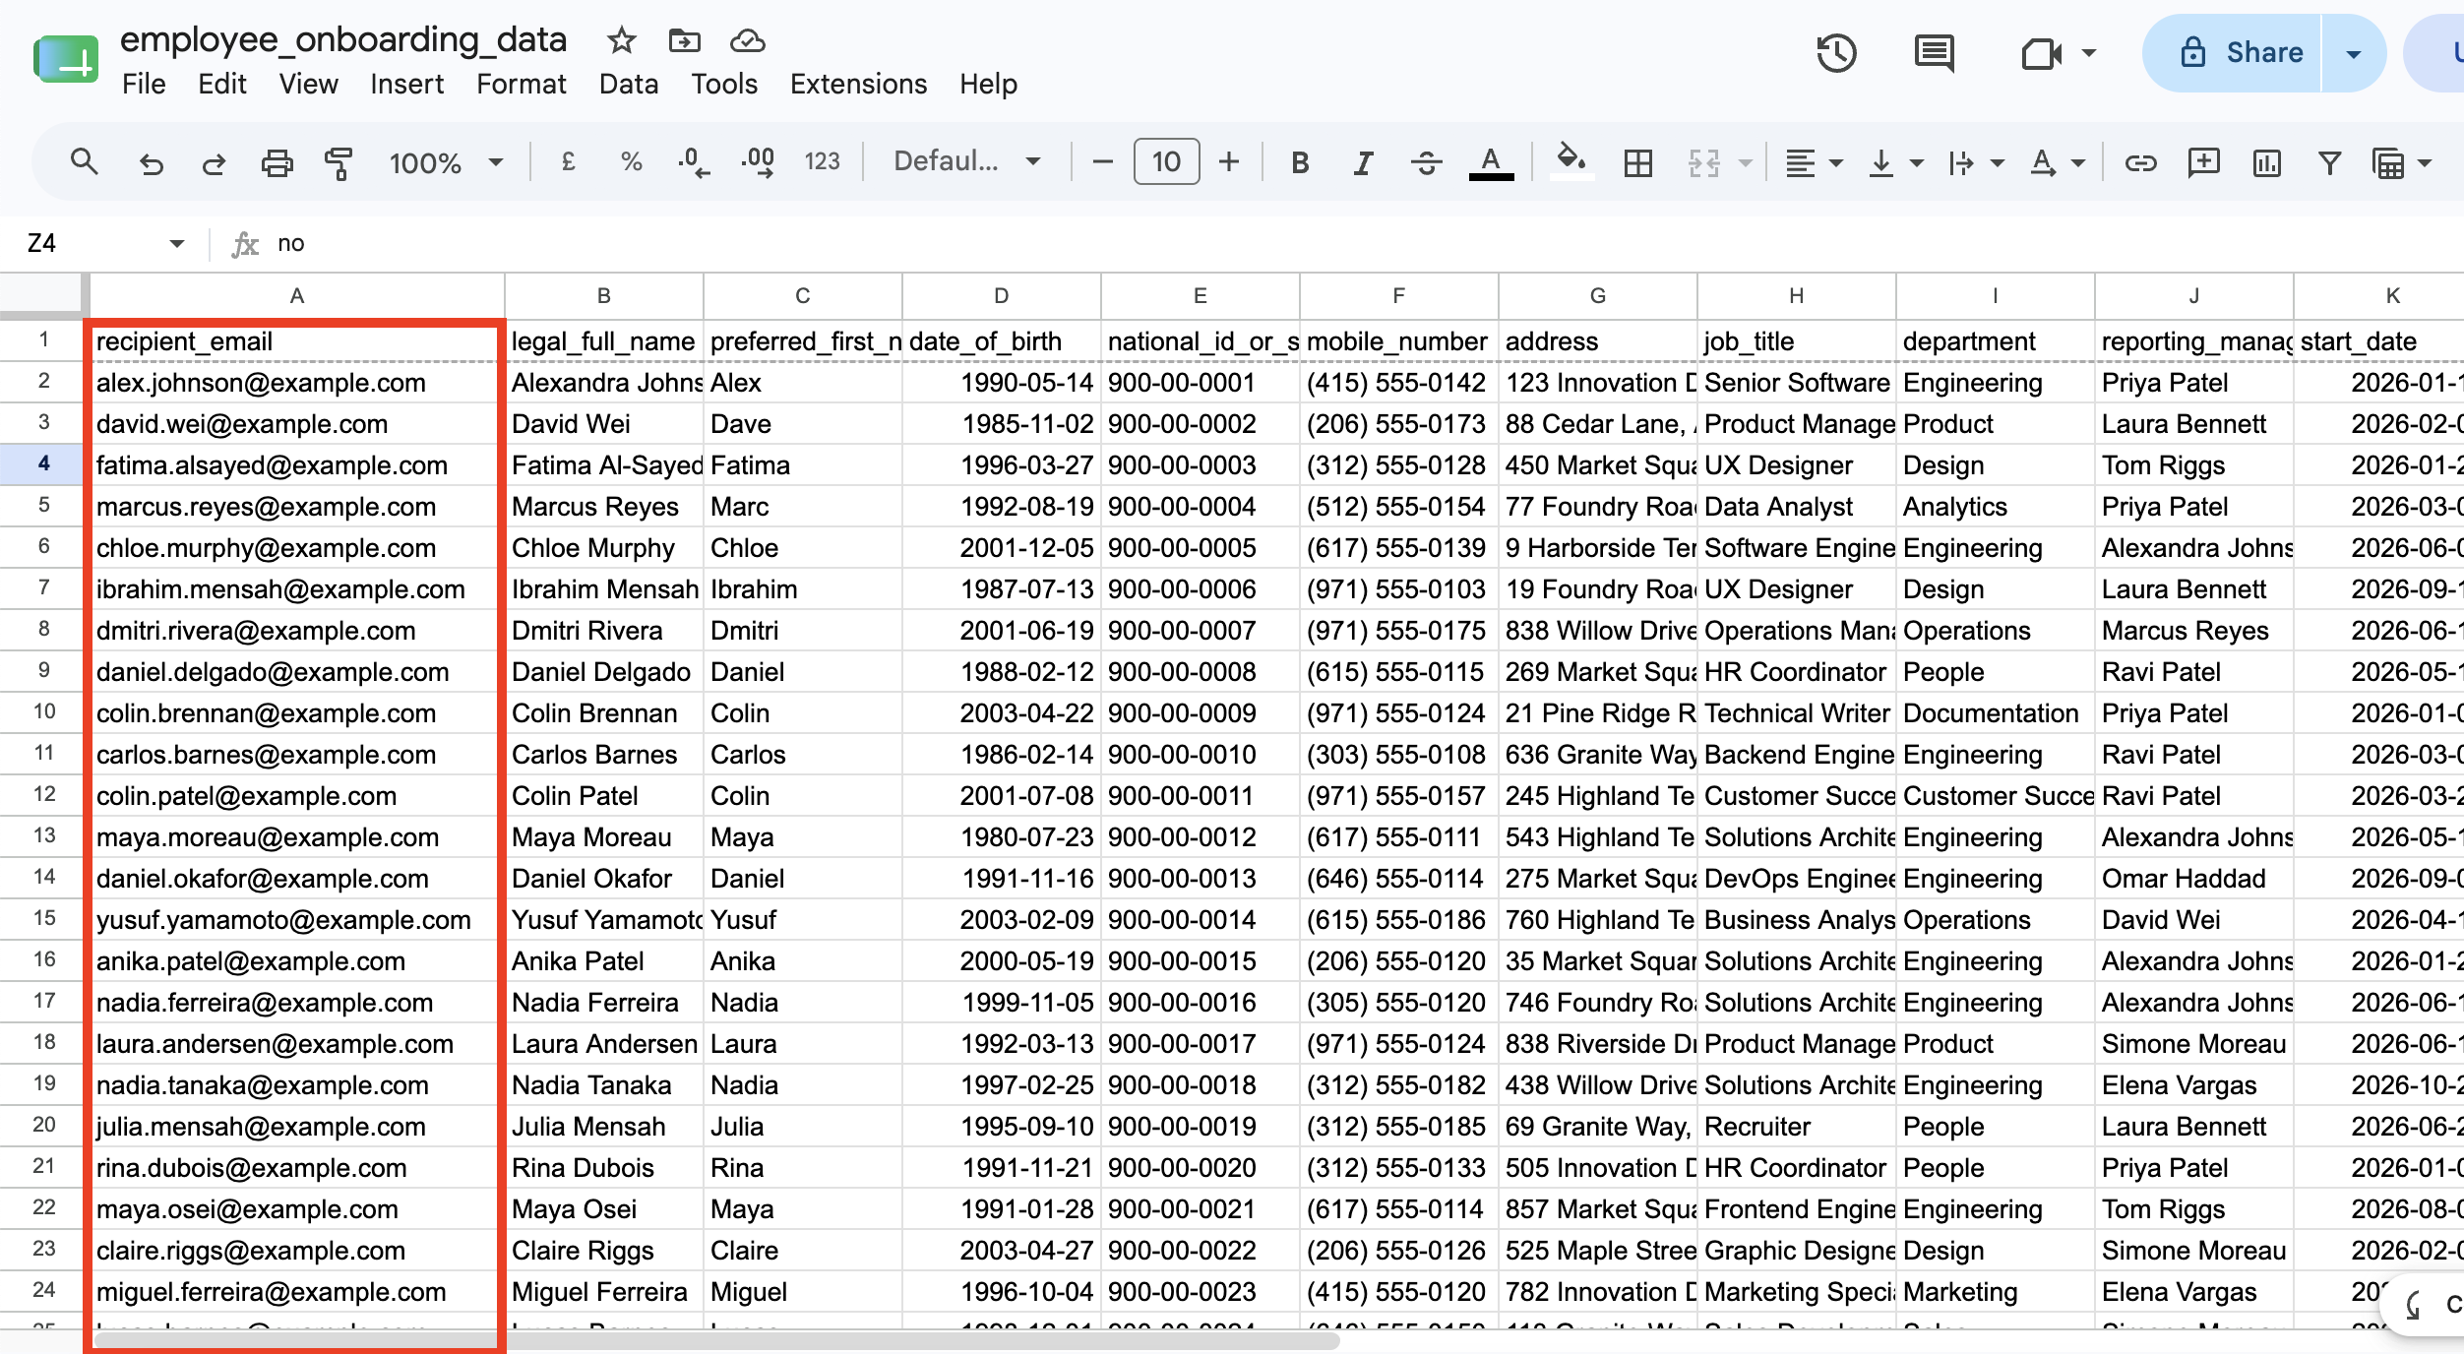Open the Edit menu
The width and height of the screenshot is (2464, 1354).
pos(222,85)
